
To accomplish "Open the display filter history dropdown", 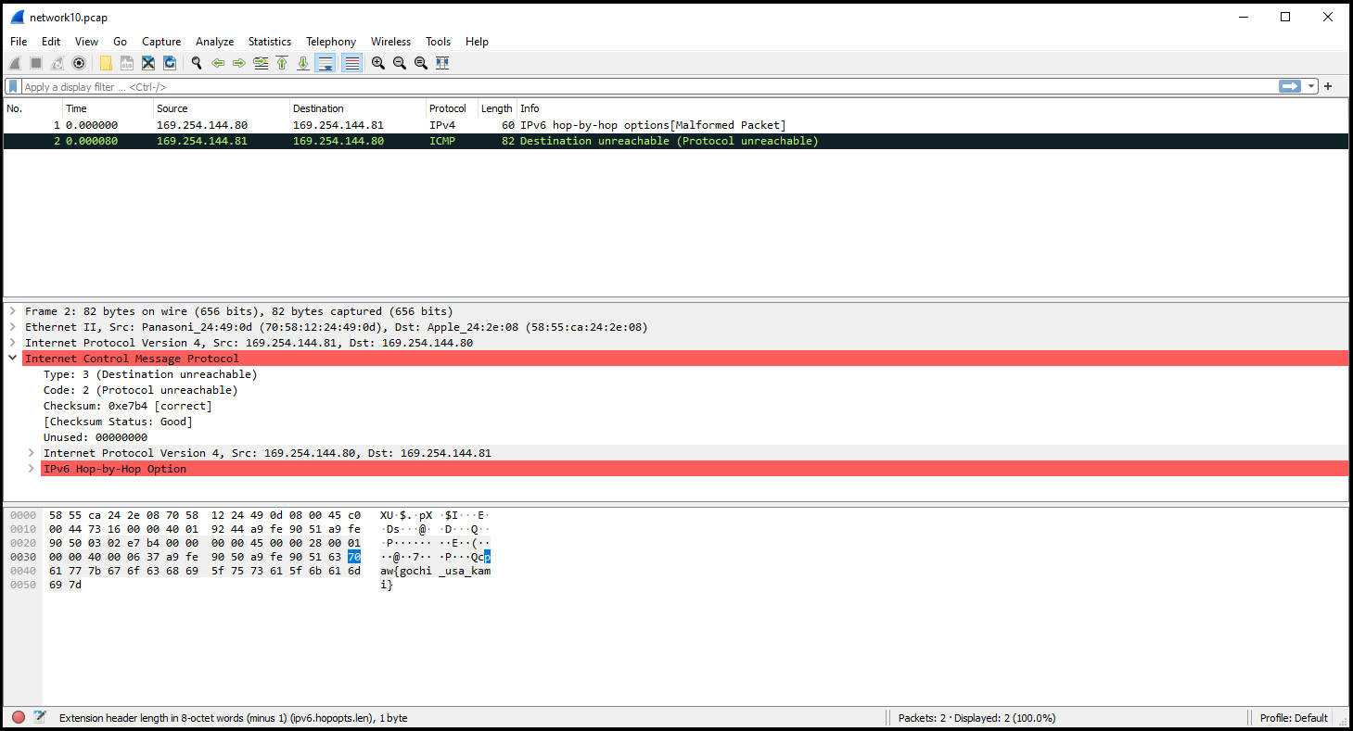I will 1311,86.
